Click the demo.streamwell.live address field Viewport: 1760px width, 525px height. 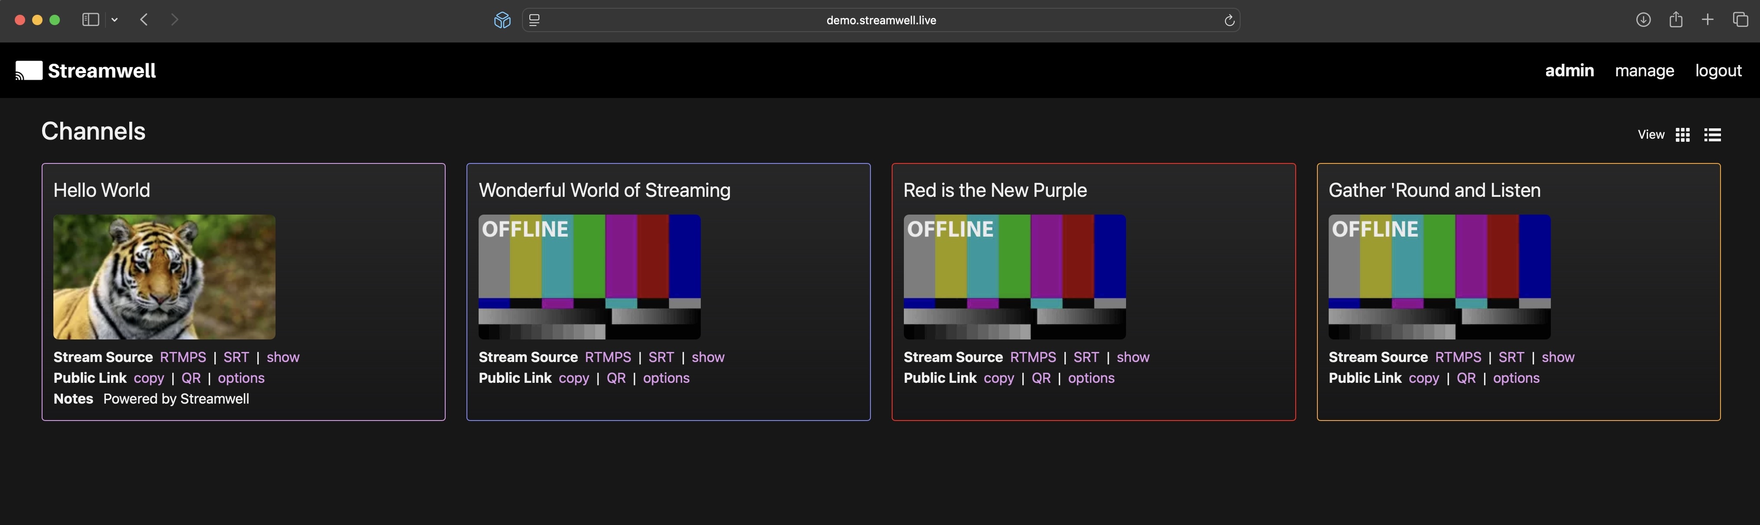(881, 20)
